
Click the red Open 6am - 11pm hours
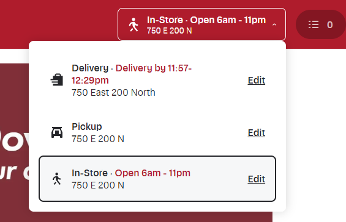pyautogui.click(x=152, y=173)
